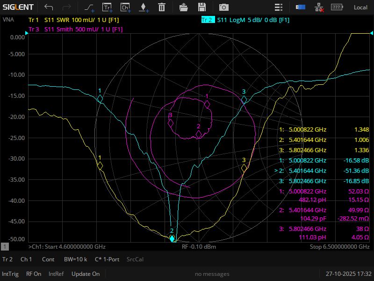
Task: Open the BW=10 k bandwidth setting
Action: click(74, 259)
